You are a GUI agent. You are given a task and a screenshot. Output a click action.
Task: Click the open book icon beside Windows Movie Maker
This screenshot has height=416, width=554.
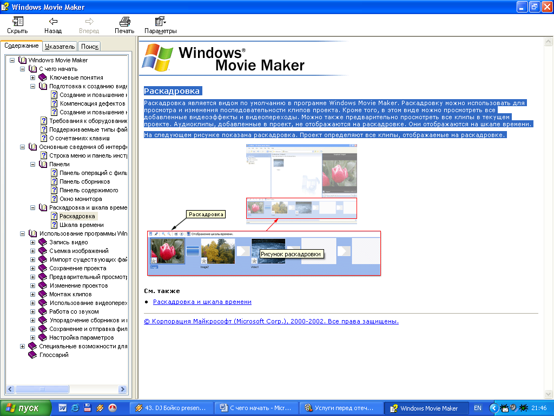(x=22, y=60)
